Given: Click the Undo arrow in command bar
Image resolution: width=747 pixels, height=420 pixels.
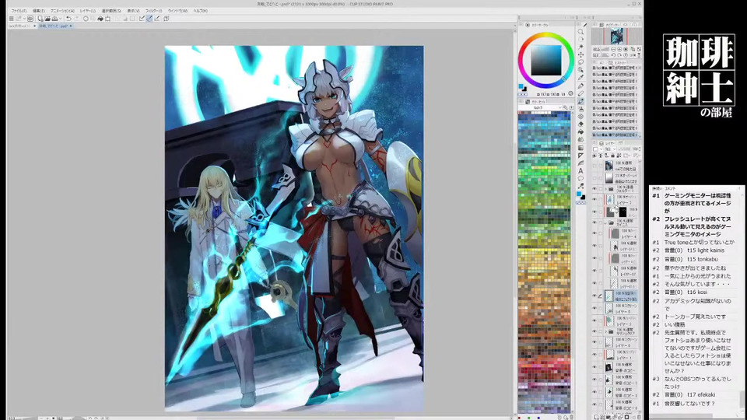Looking at the screenshot, I should 68,19.
